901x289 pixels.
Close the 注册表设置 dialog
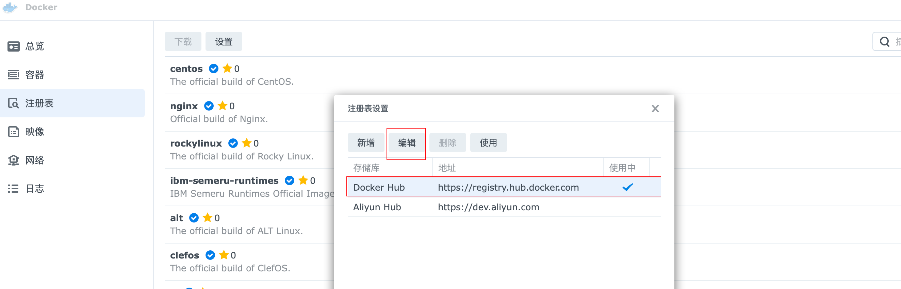click(655, 109)
